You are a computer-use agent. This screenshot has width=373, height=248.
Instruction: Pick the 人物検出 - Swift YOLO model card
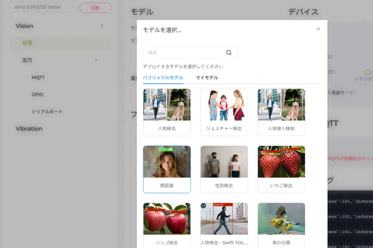click(224, 225)
